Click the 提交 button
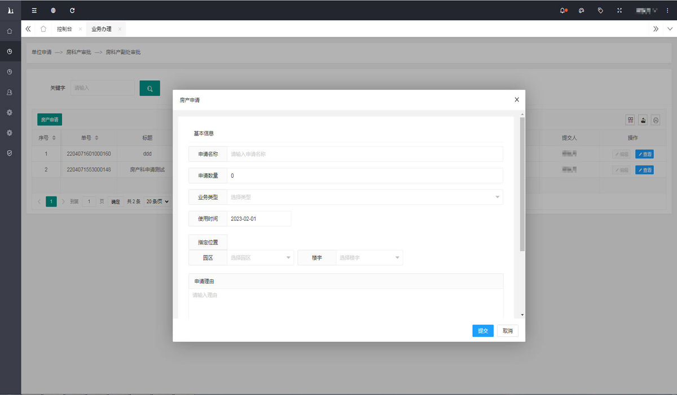The width and height of the screenshot is (677, 395). tap(482, 331)
